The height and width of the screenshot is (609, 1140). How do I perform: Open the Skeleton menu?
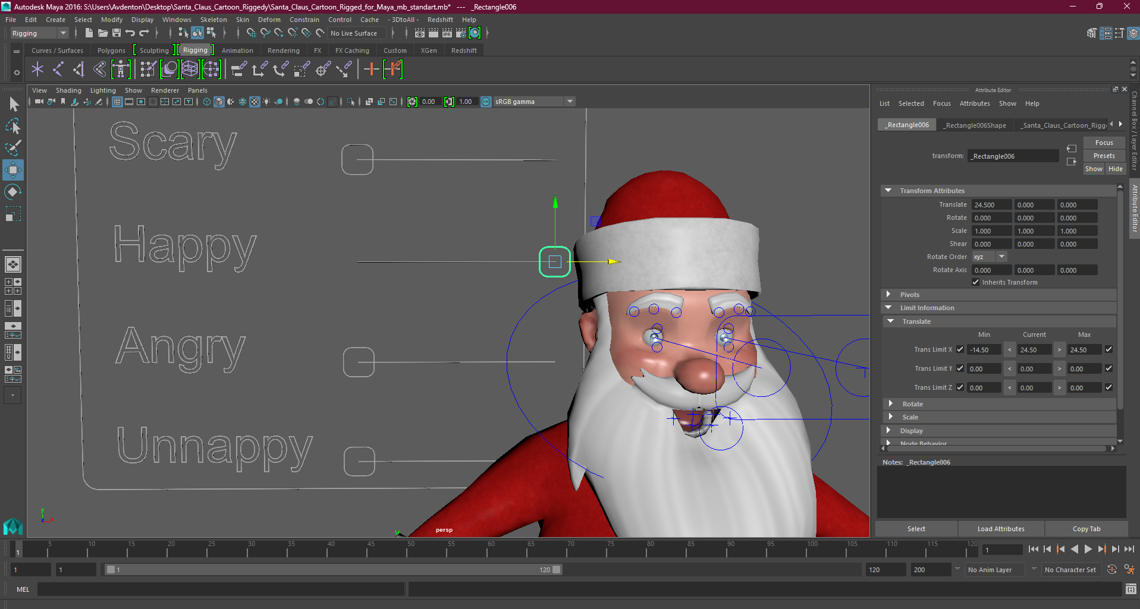pyautogui.click(x=213, y=20)
